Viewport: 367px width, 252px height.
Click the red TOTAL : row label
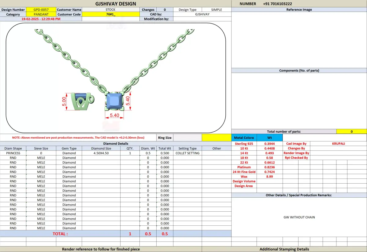(60, 234)
